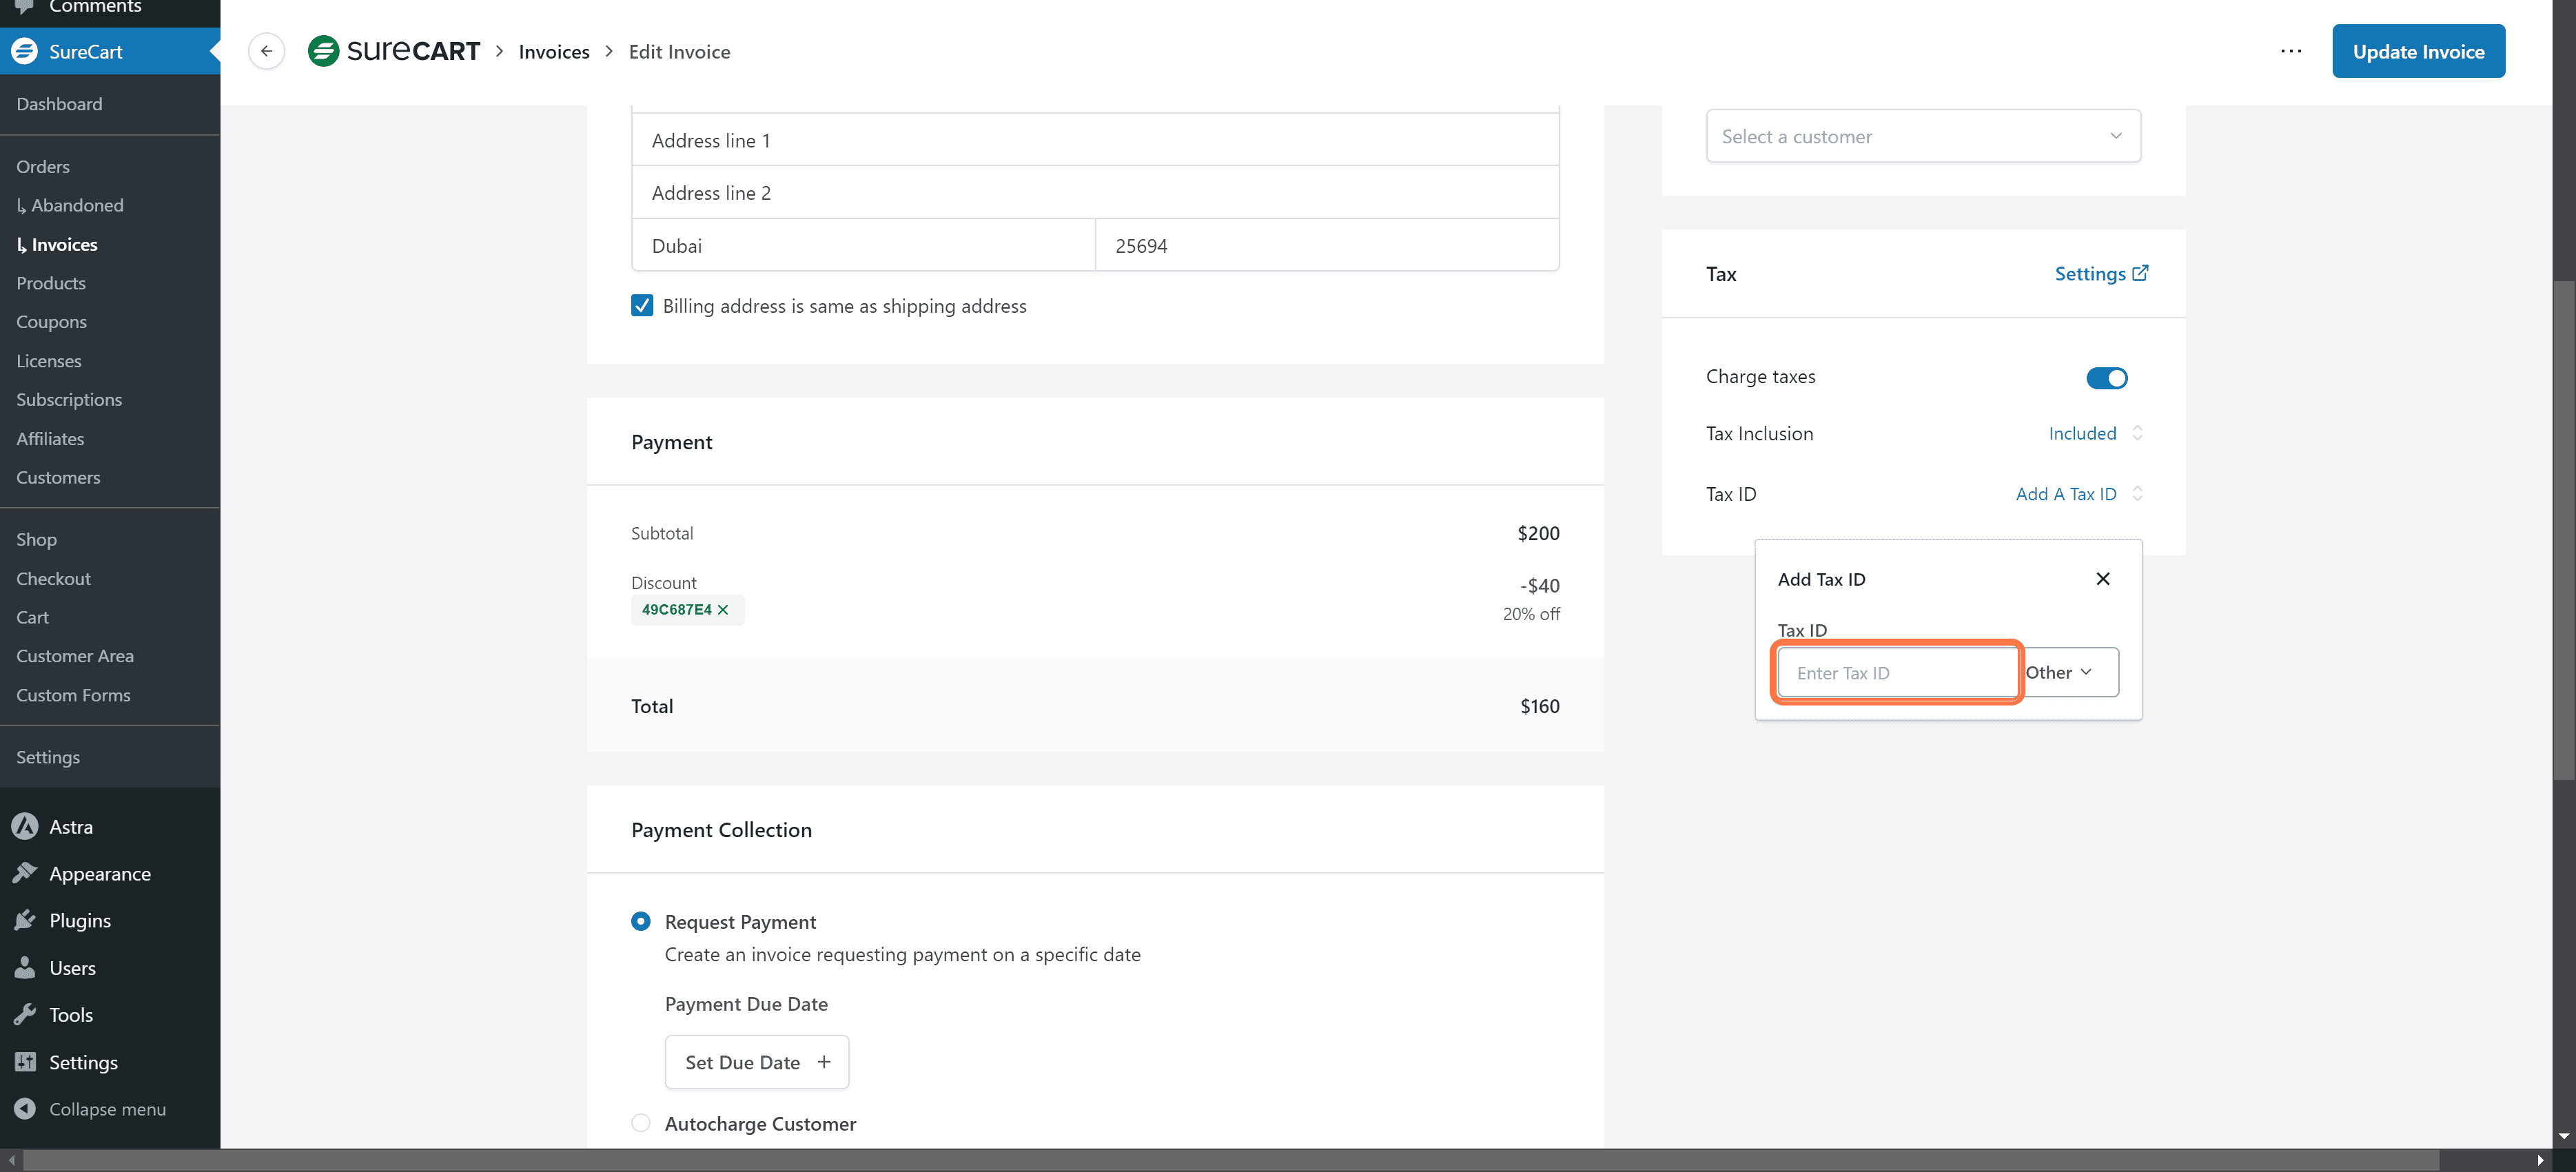Remove the 49C687E4 coupon tag
Image resolution: width=2576 pixels, height=1172 pixels.
(723, 610)
